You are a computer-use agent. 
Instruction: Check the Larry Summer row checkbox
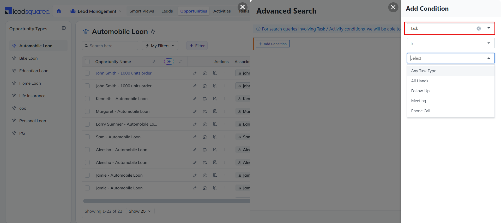coord(87,124)
